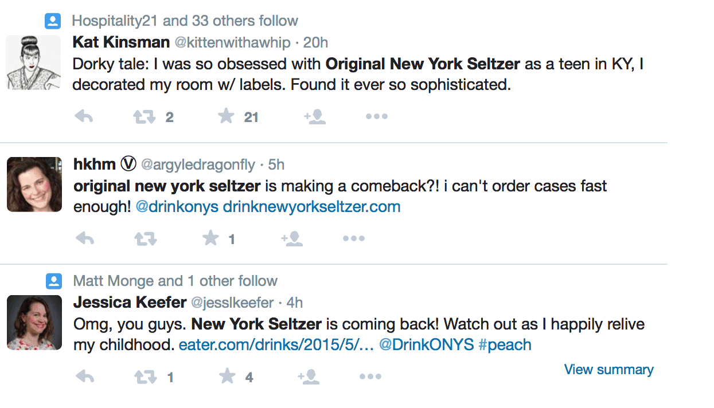This screenshot has height=408, width=714.
Task: Open more options on hkhm's tweet
Action: 354,238
